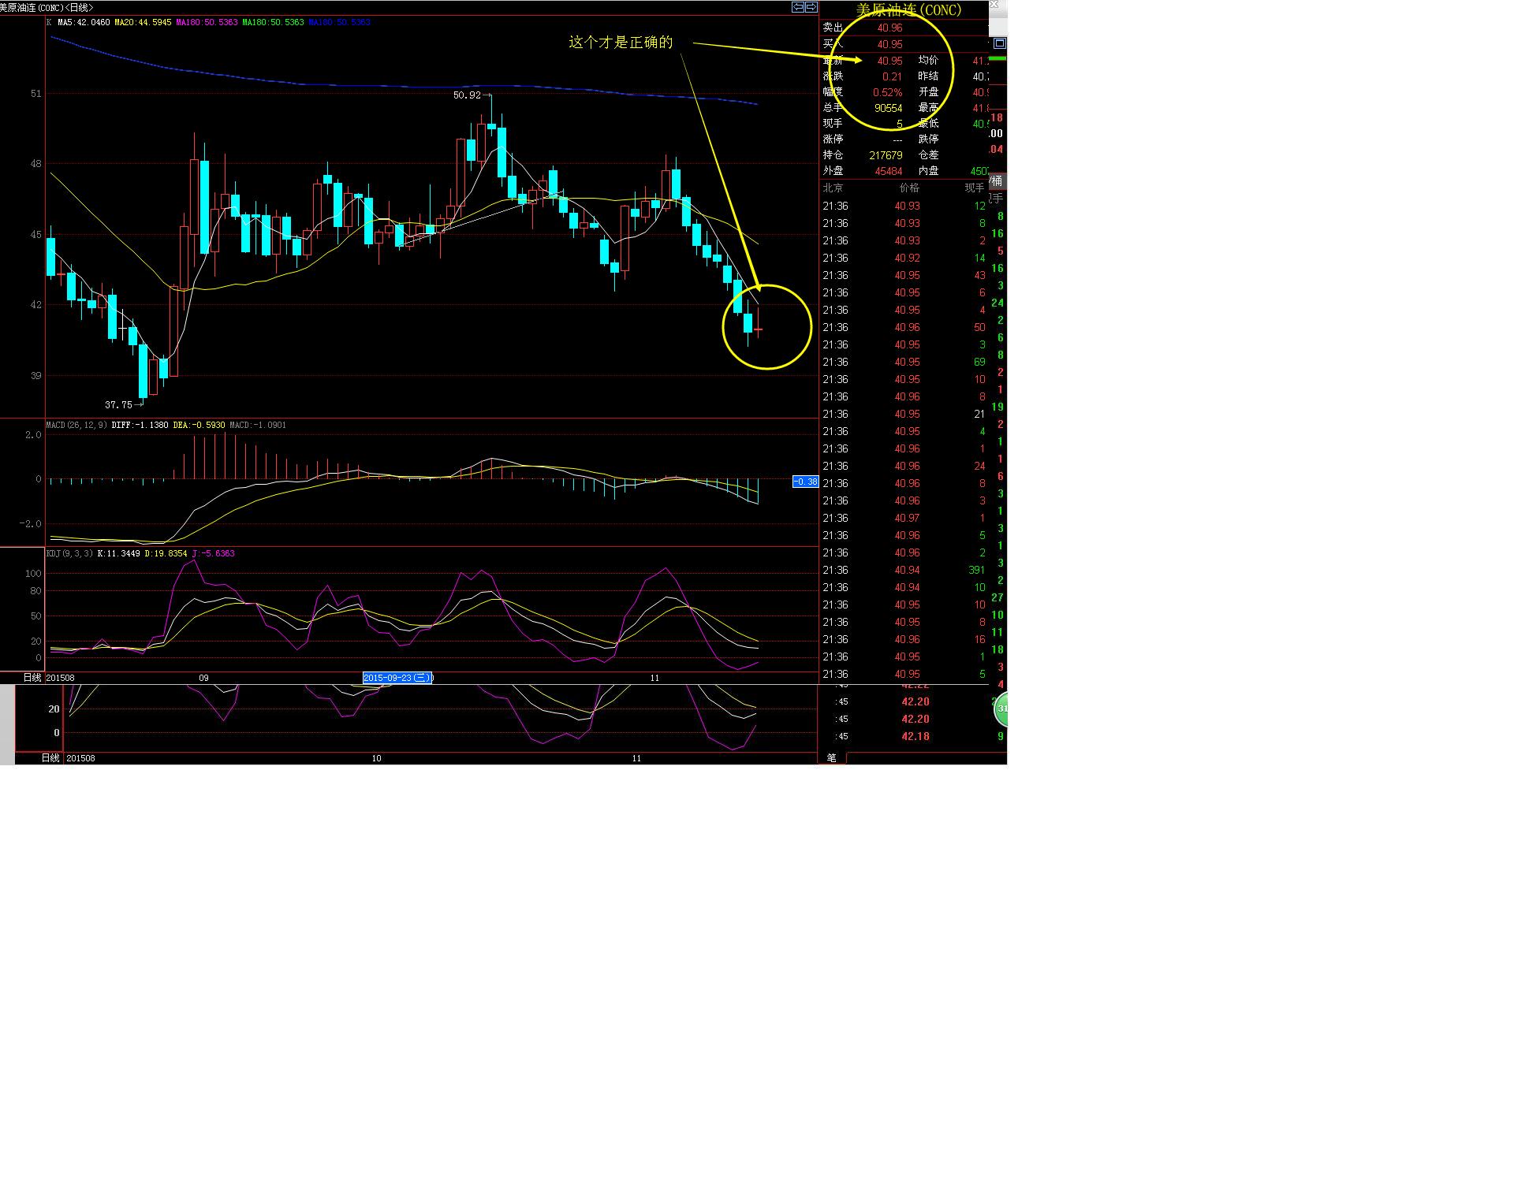Close the background panel with X

point(994,5)
